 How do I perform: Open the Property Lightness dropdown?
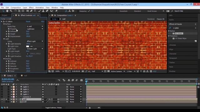(35, 29)
